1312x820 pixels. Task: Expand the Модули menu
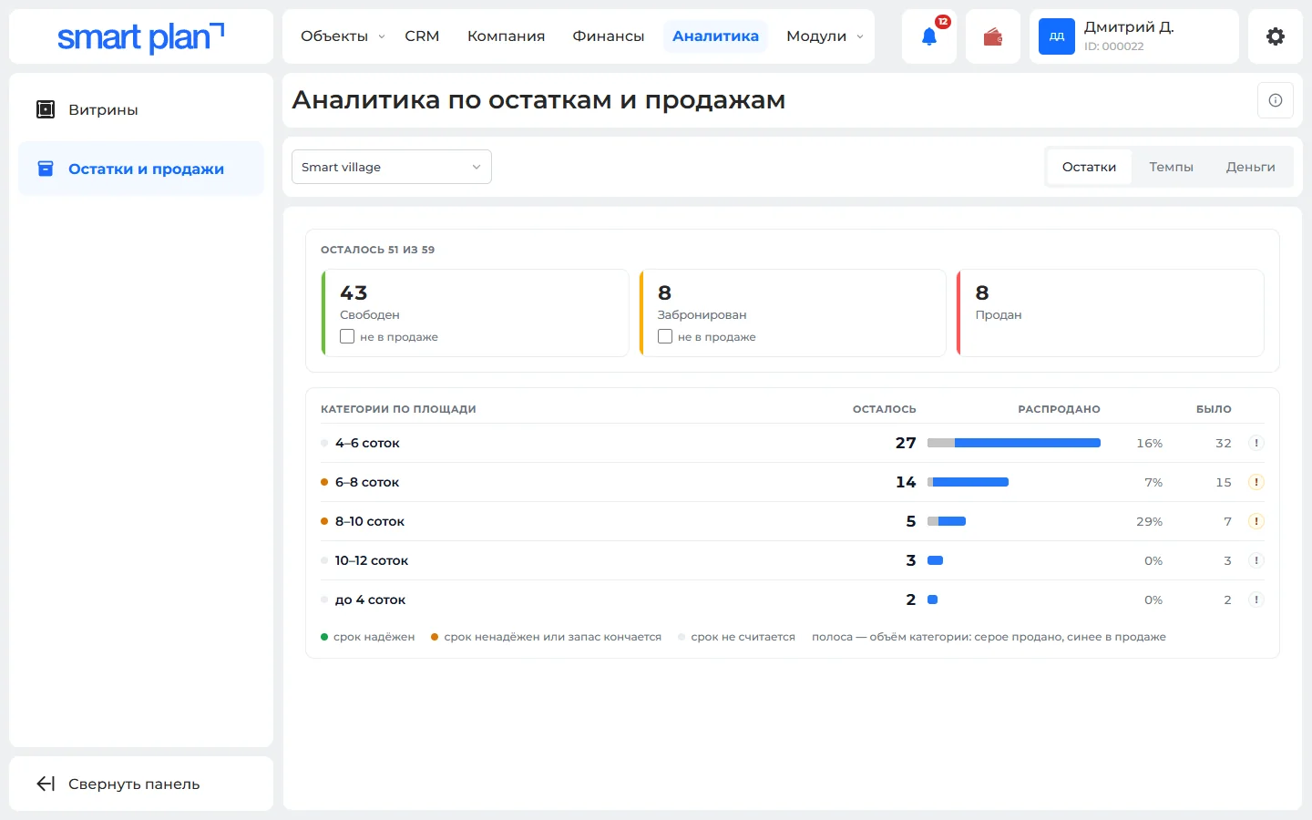pyautogui.click(x=825, y=36)
